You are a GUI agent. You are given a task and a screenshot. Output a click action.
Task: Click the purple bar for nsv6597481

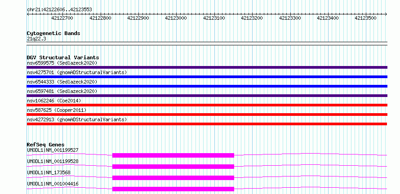pyautogui.click(x=207, y=96)
